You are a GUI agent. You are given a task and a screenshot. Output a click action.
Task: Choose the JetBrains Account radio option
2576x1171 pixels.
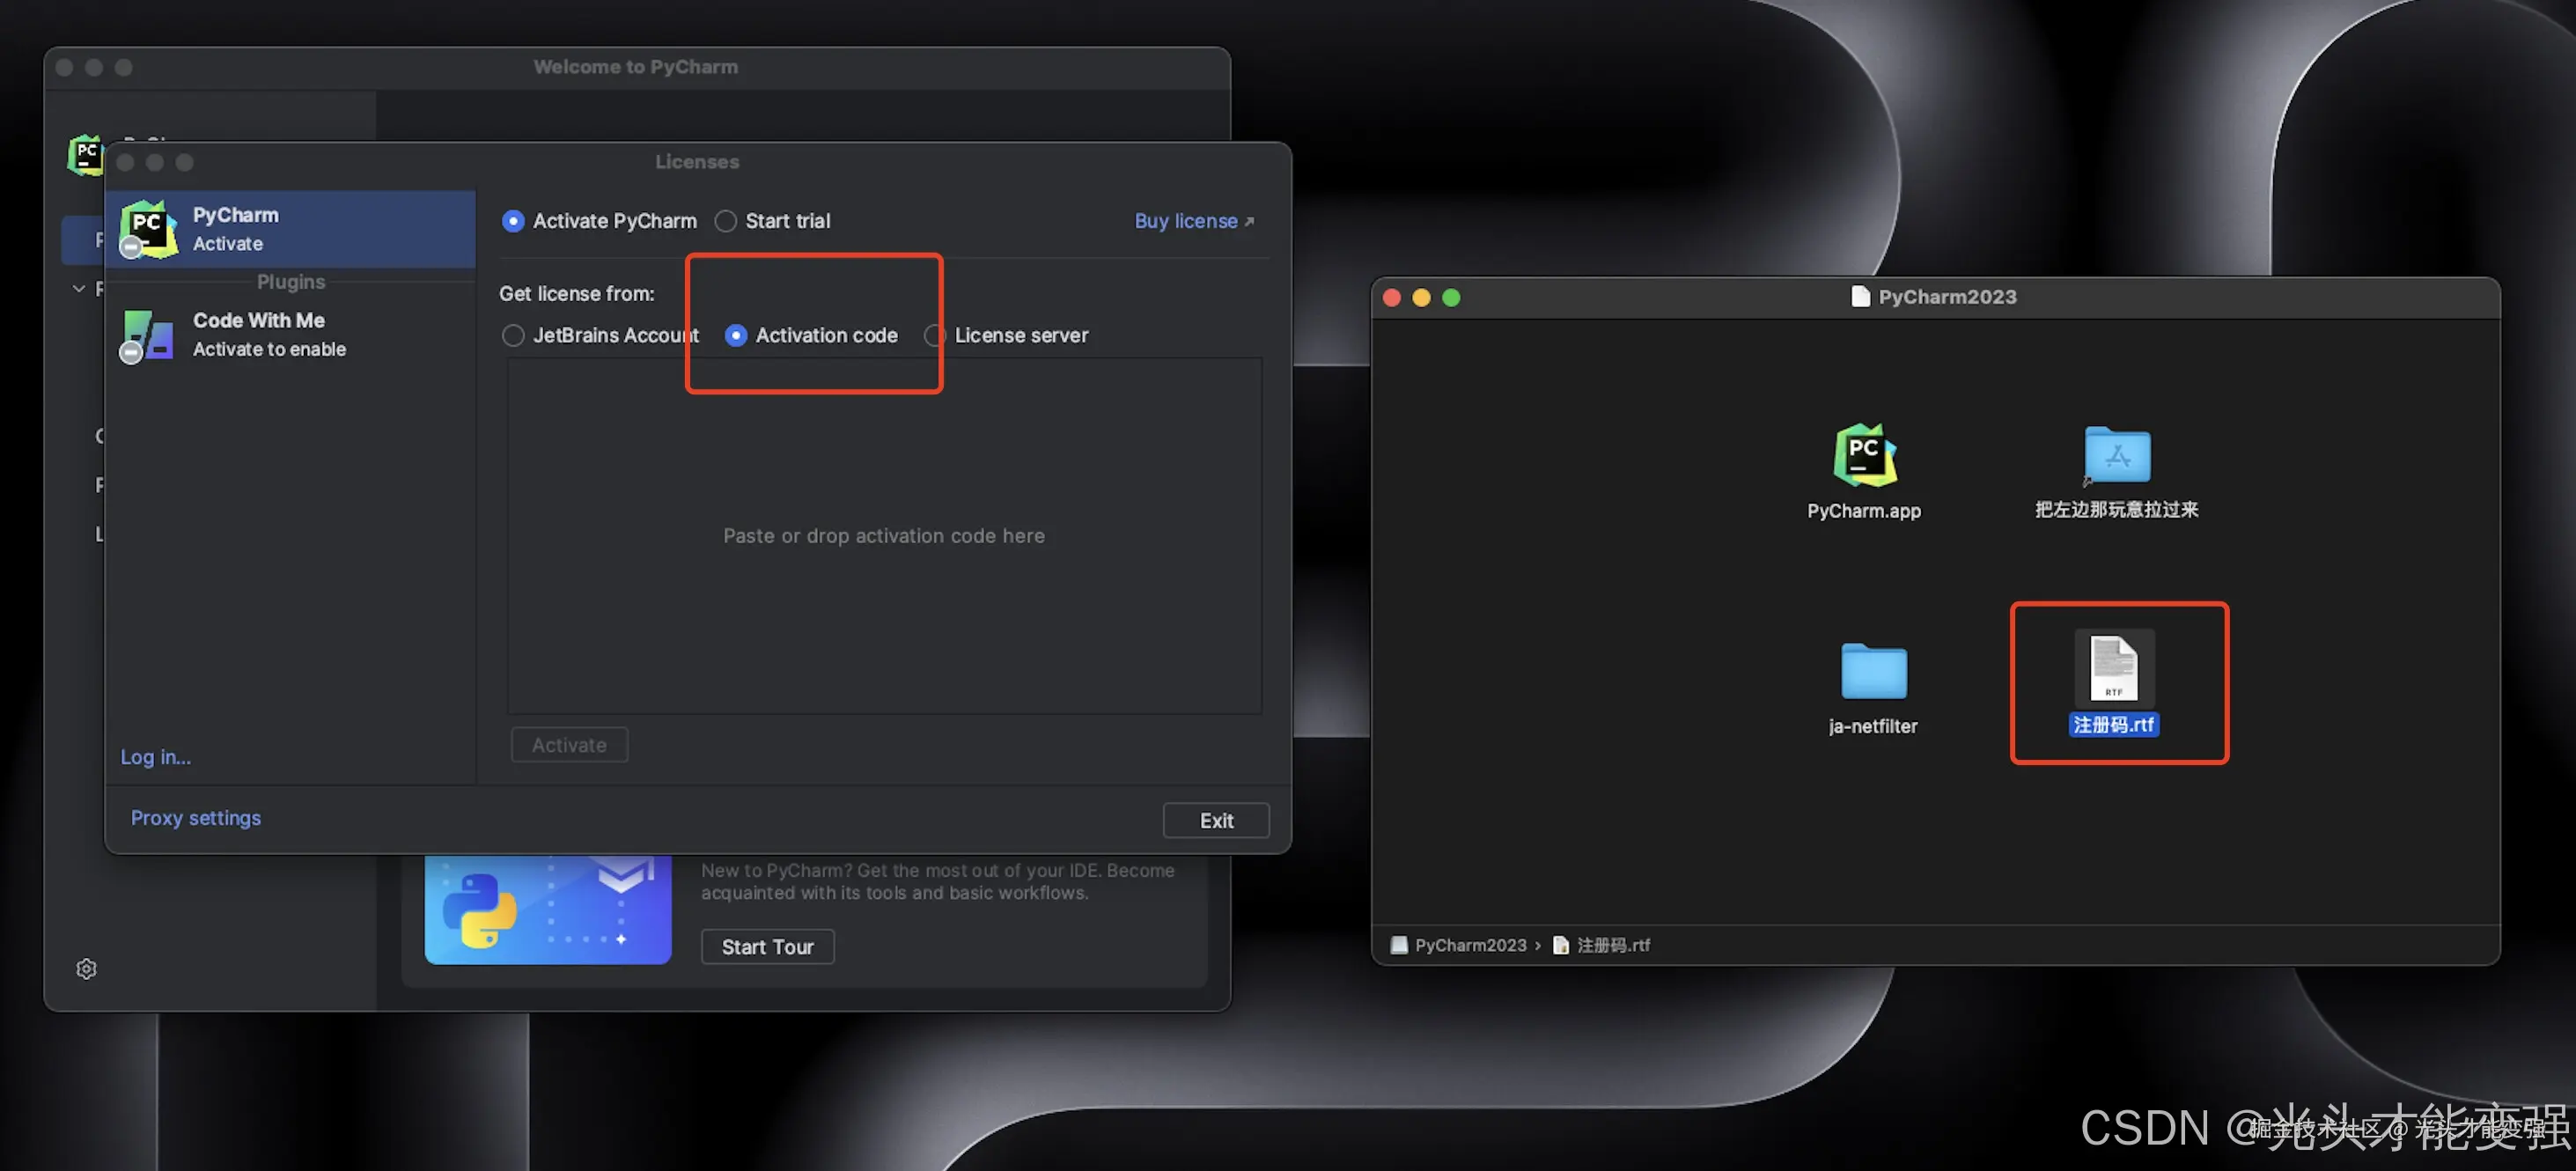click(x=513, y=335)
